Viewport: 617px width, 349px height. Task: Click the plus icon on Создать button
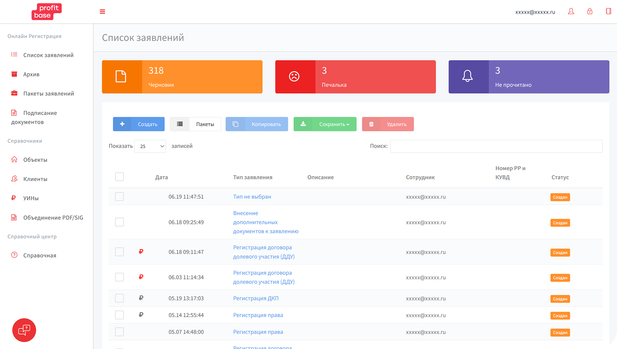(122, 124)
